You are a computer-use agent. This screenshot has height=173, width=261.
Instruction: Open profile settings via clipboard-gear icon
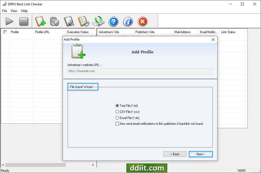click(x=84, y=21)
